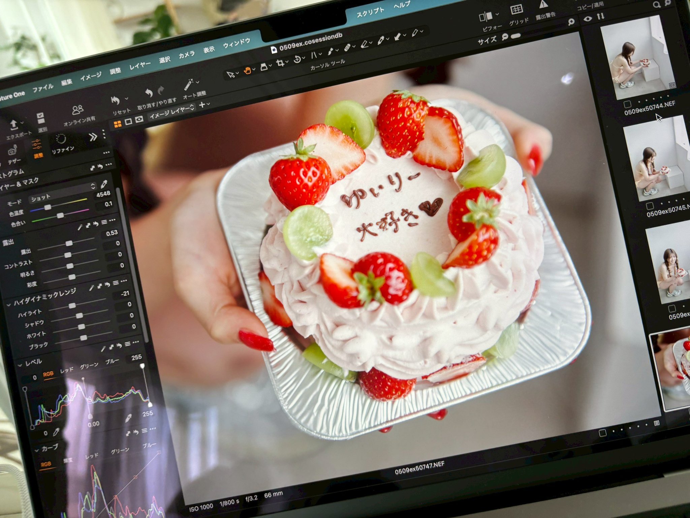Image resolution: width=690 pixels, height=518 pixels.
Task: Toggle proofing eye icon in viewer bar
Action: pos(139,119)
